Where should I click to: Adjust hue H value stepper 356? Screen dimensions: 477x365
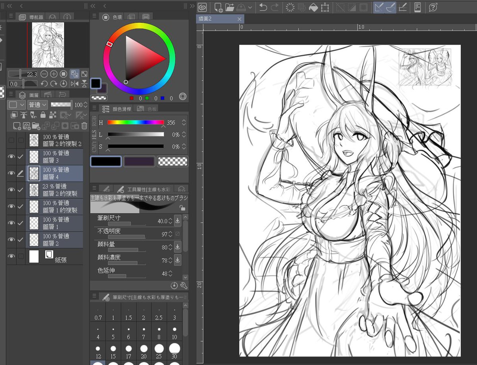[183, 123]
